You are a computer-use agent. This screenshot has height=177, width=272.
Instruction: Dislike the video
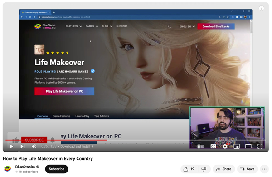click(x=204, y=169)
